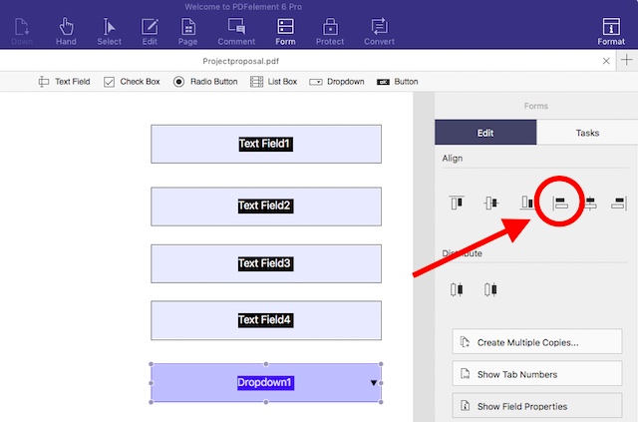Open the Dropdown1 arrow
Image resolution: width=638 pixels, height=422 pixels.
tap(374, 382)
